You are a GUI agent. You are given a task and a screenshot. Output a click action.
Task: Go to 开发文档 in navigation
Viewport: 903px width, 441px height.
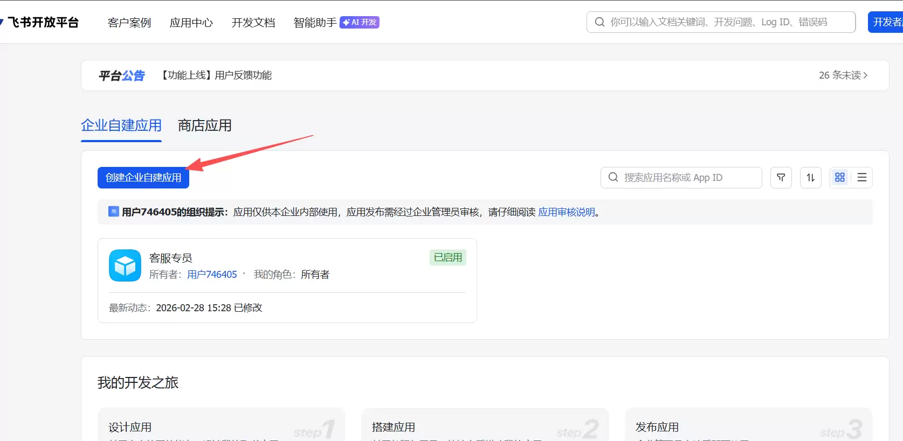click(253, 23)
